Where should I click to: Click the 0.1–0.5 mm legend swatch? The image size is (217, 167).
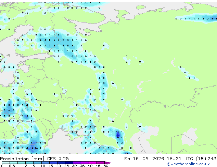pos(6,163)
